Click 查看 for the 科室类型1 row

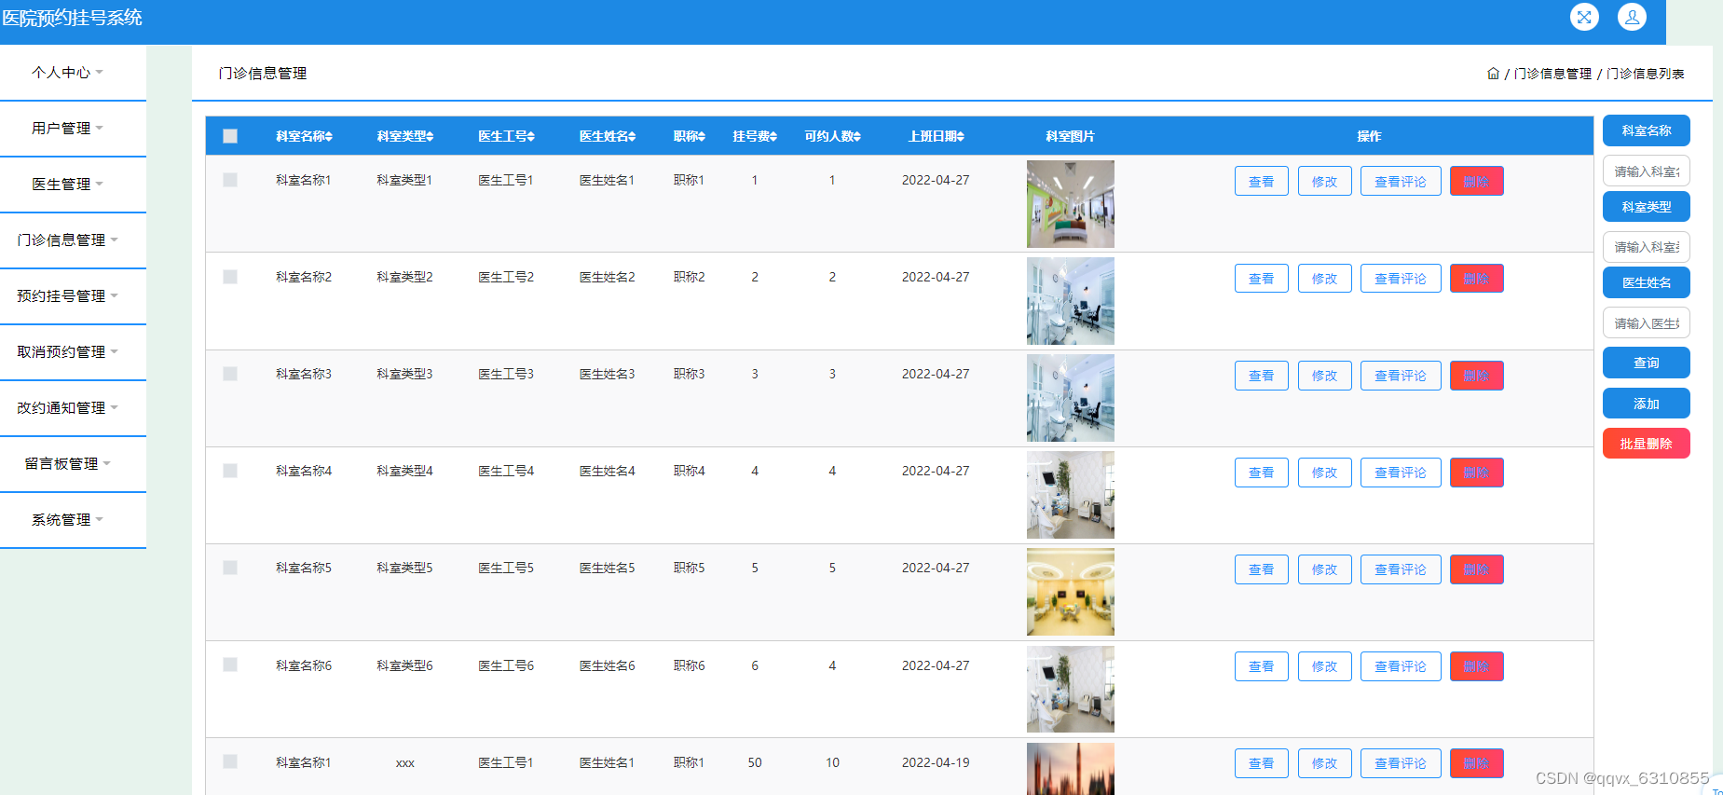pyautogui.click(x=1261, y=181)
